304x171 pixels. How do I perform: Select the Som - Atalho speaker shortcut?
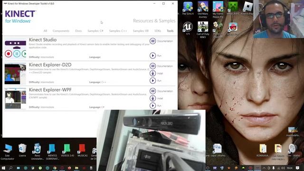pos(293,150)
